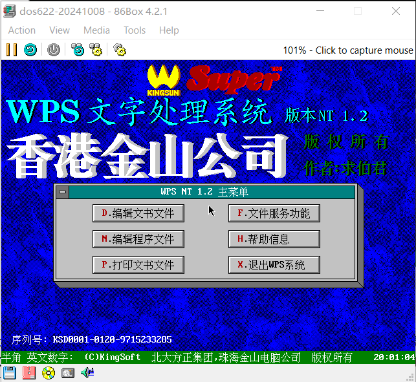Screen dimensions: 416x382
Task: Click the 英文数字 status label
Action: 50,357
